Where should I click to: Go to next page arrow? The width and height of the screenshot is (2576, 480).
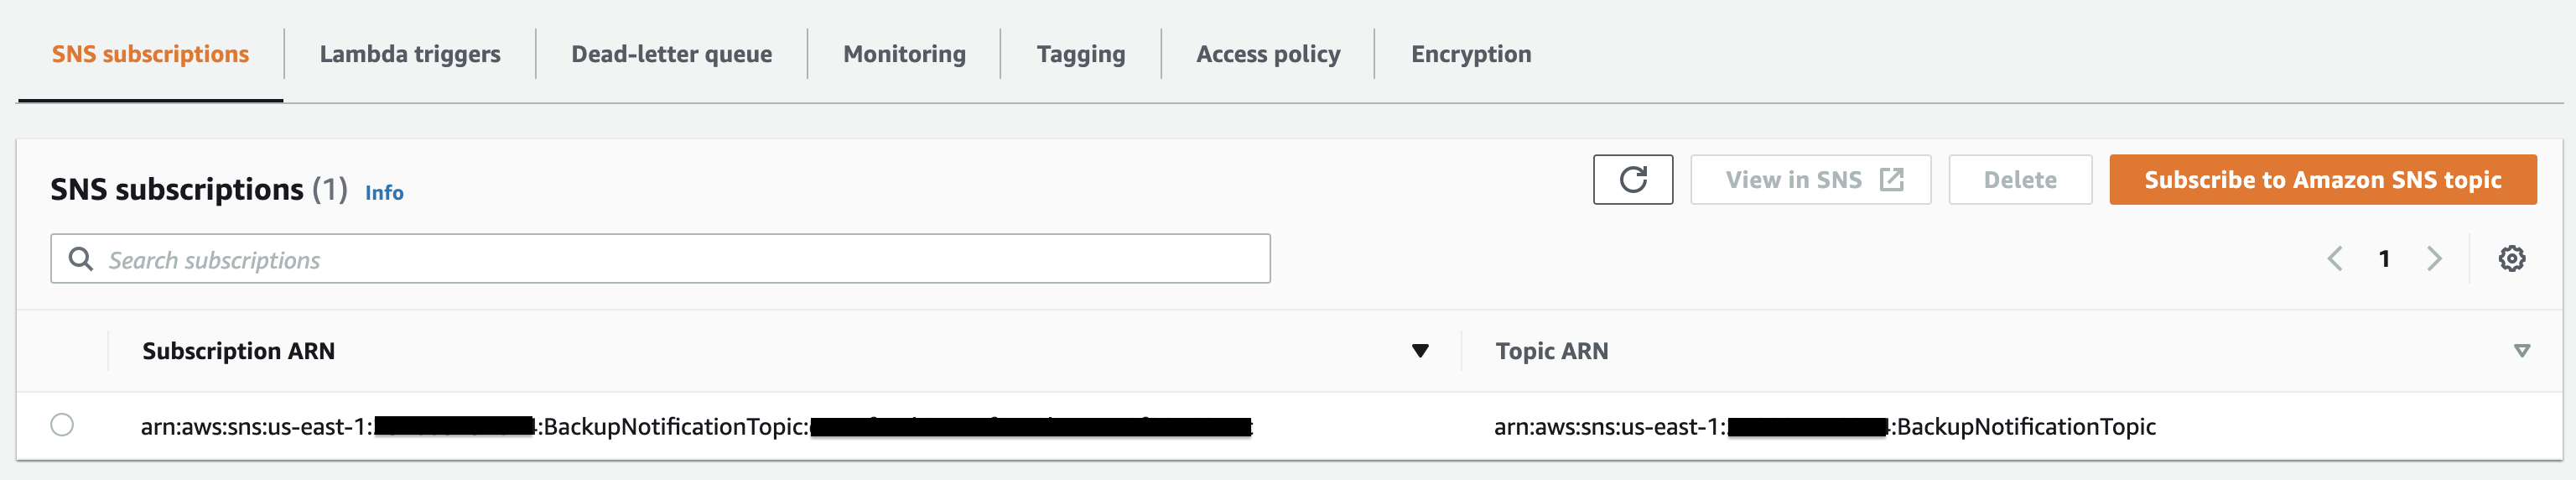tap(2434, 259)
